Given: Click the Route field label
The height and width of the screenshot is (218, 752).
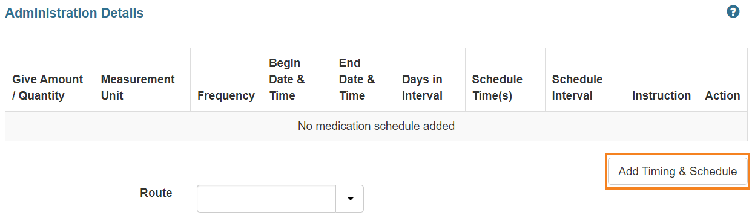Looking at the screenshot, I should (156, 193).
